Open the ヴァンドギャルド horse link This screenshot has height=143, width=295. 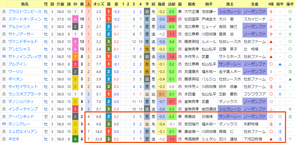23,42
